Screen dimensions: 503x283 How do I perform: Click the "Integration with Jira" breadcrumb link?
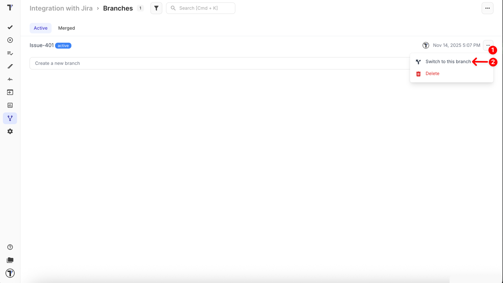coord(61,8)
